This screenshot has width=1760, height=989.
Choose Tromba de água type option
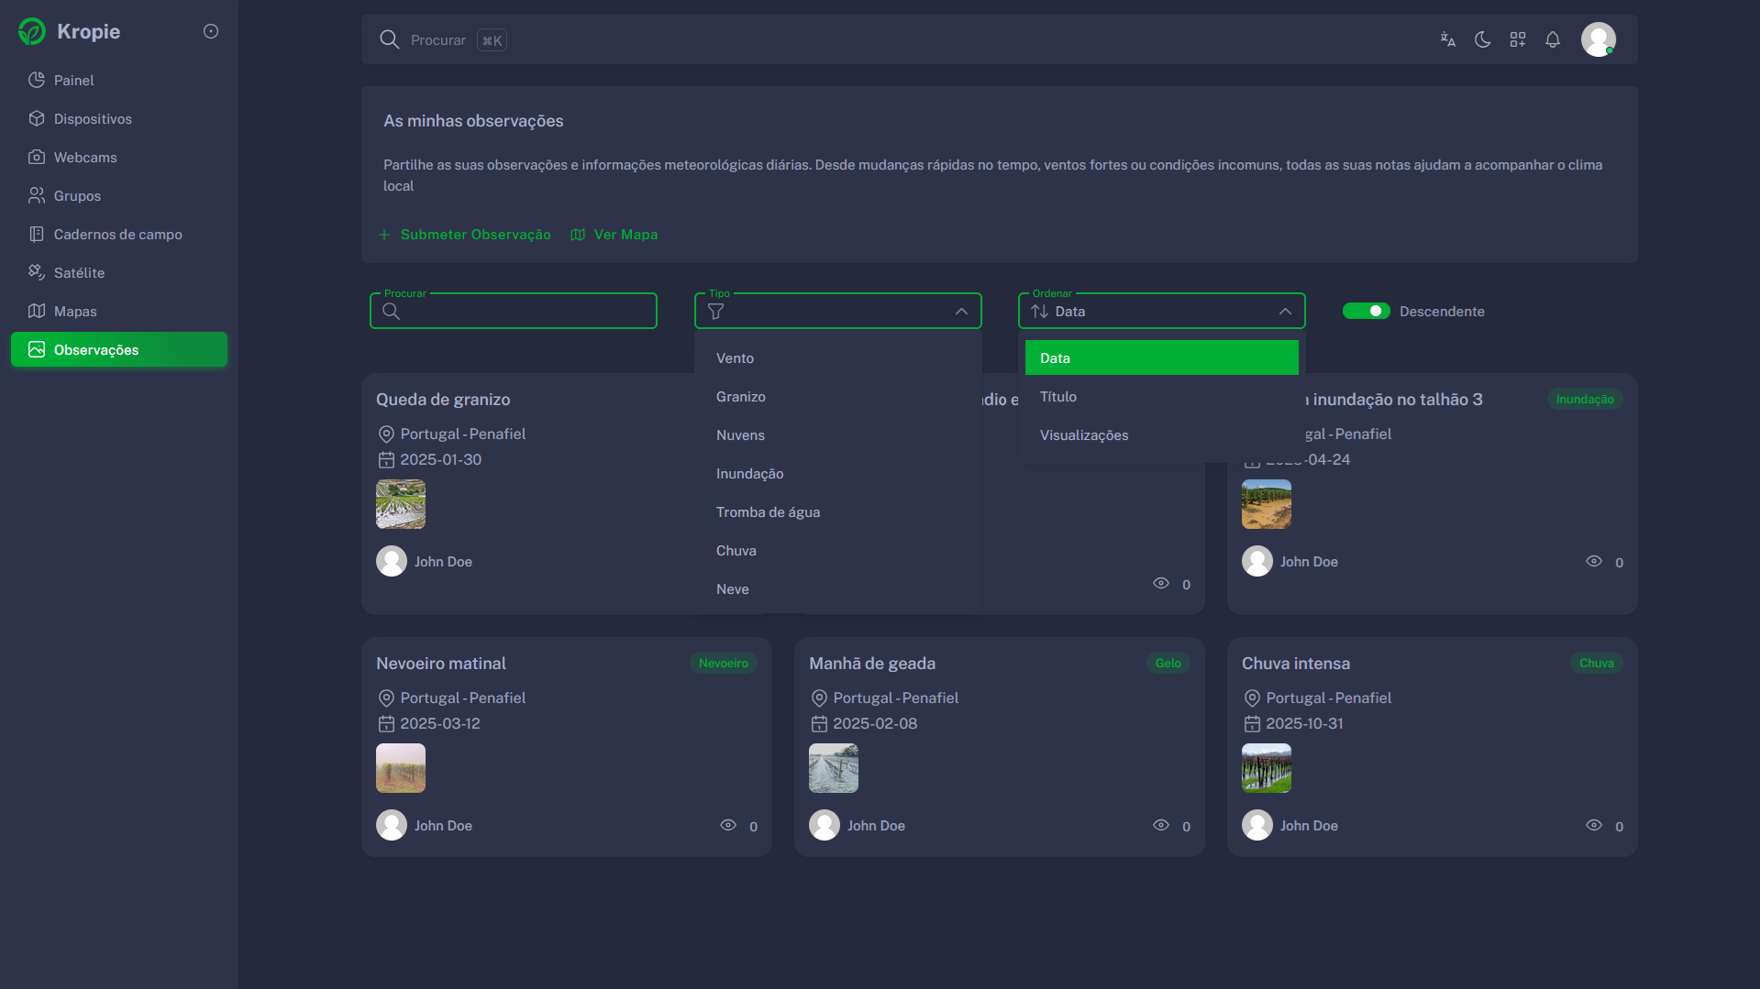[x=768, y=512]
